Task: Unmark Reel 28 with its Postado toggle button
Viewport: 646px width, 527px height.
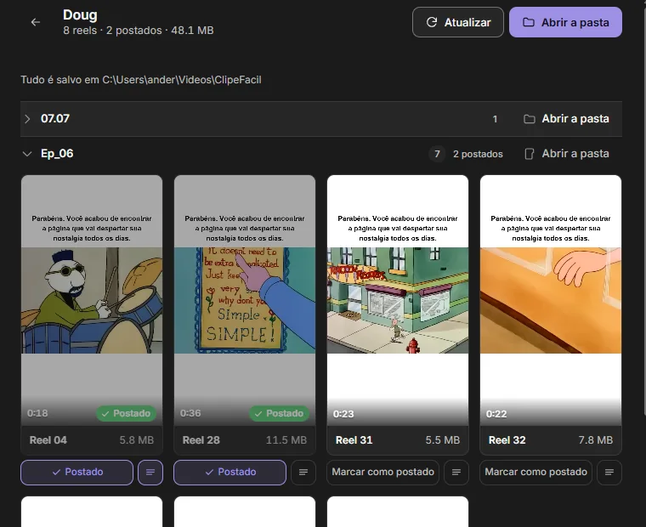Action: click(x=229, y=473)
